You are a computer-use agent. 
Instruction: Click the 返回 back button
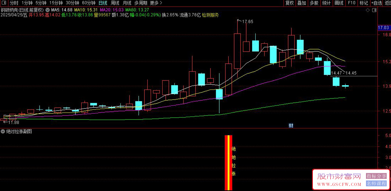click(387, 3)
